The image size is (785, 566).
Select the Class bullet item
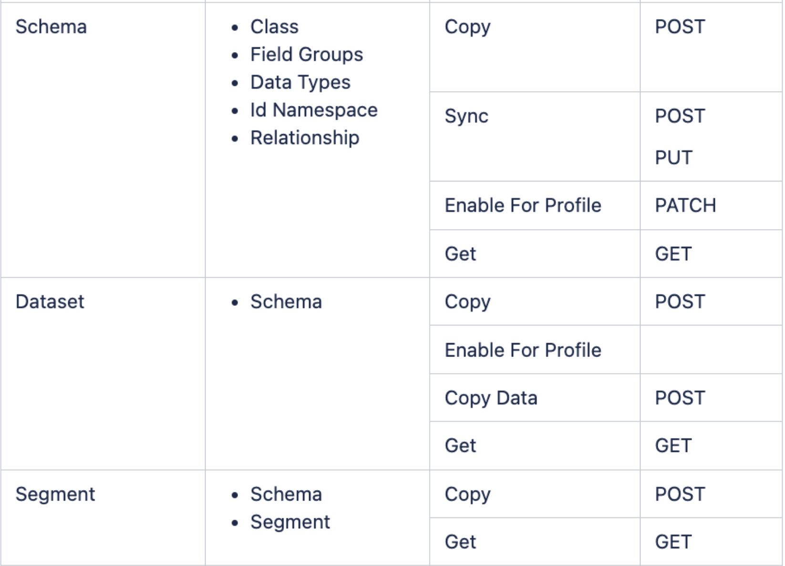pos(274,27)
